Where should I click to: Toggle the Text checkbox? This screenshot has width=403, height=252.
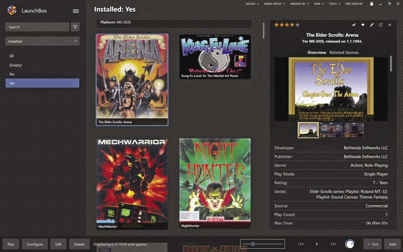click(x=369, y=244)
